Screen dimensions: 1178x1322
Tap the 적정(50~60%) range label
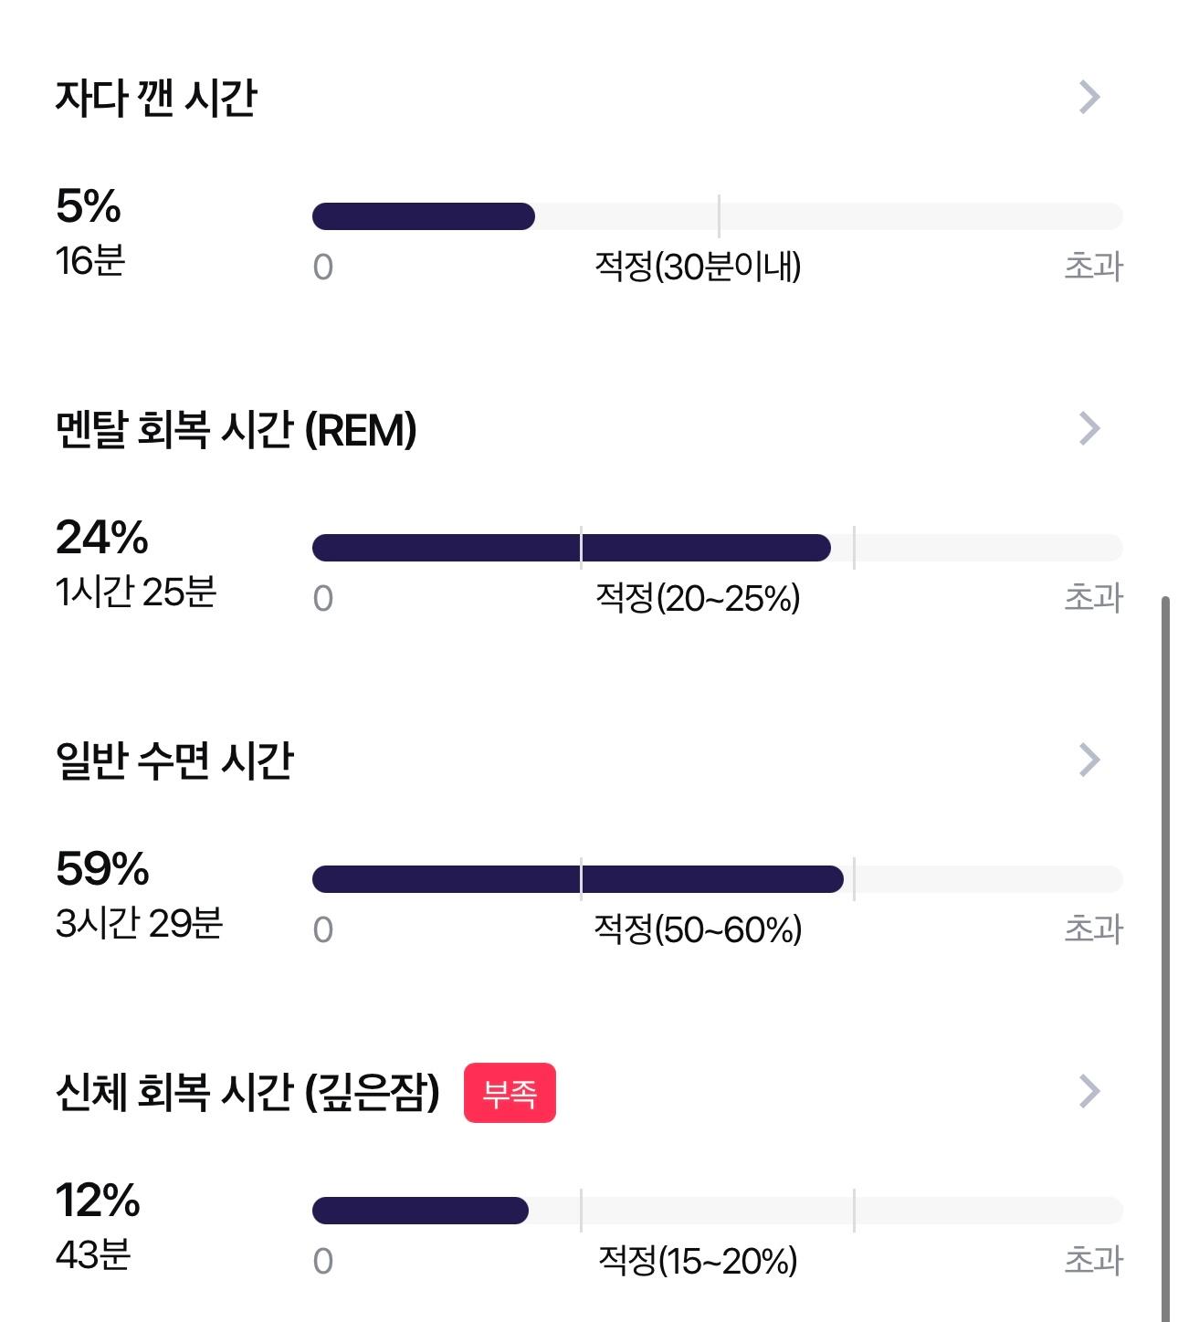[698, 930]
